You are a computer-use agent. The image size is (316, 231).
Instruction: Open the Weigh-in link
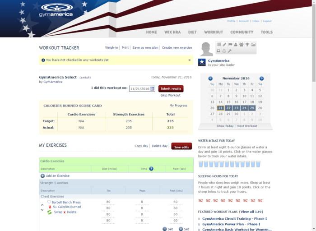point(112,47)
